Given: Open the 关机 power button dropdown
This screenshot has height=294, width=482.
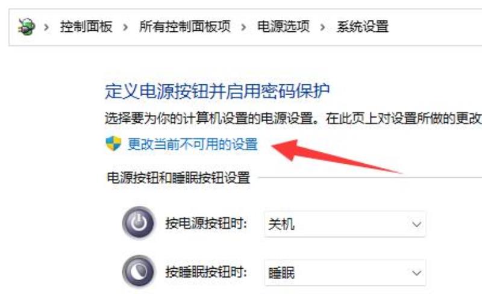Looking at the screenshot, I should (x=345, y=224).
